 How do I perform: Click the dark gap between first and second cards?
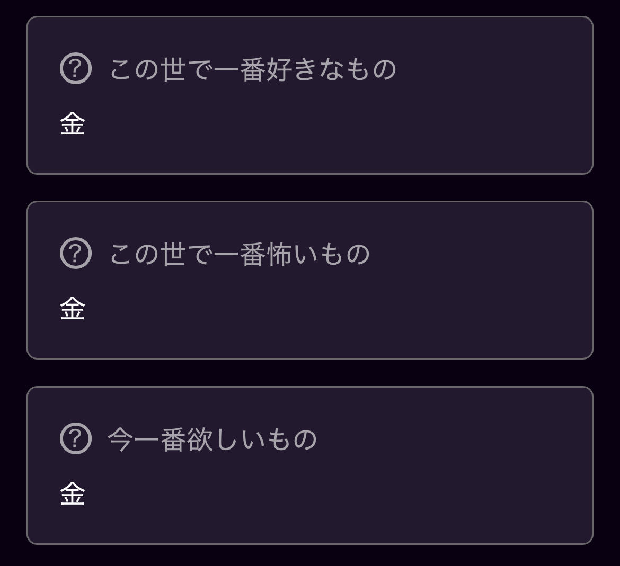pos(309,187)
